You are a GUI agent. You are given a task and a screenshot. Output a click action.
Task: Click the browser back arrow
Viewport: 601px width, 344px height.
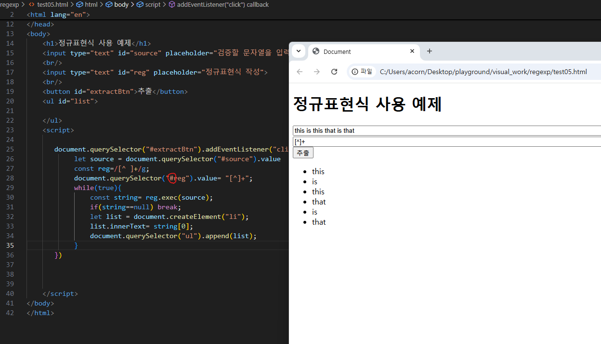(x=300, y=72)
